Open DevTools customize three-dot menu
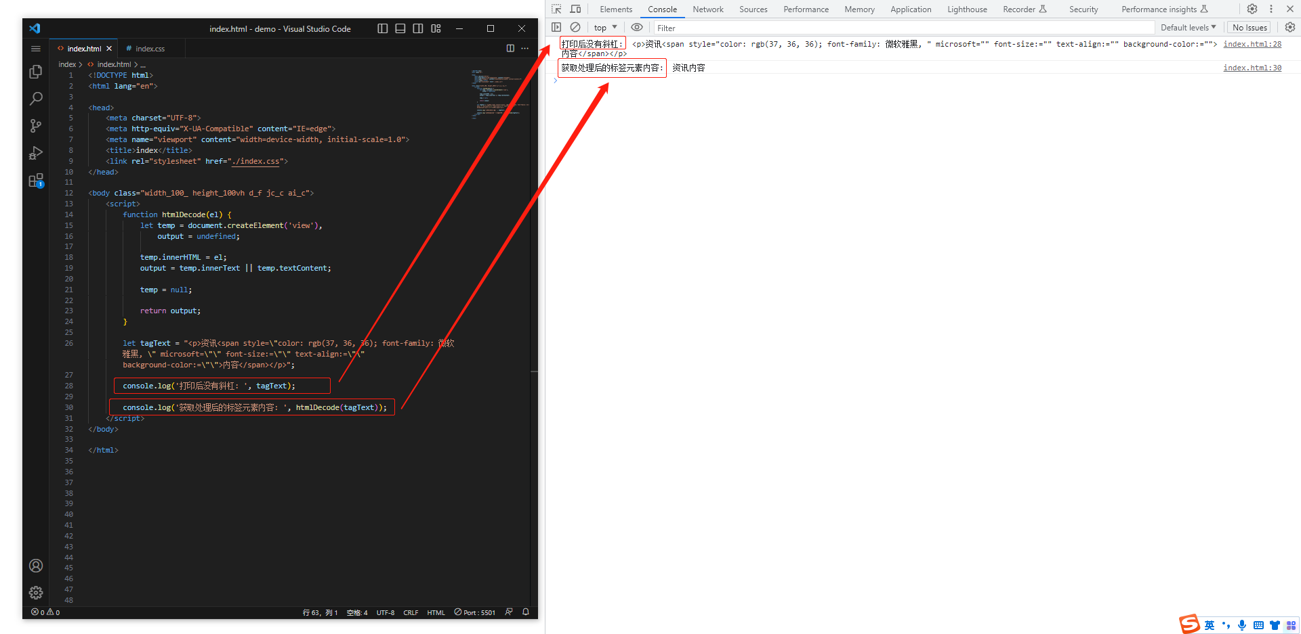1301x634 pixels. pyautogui.click(x=1271, y=9)
